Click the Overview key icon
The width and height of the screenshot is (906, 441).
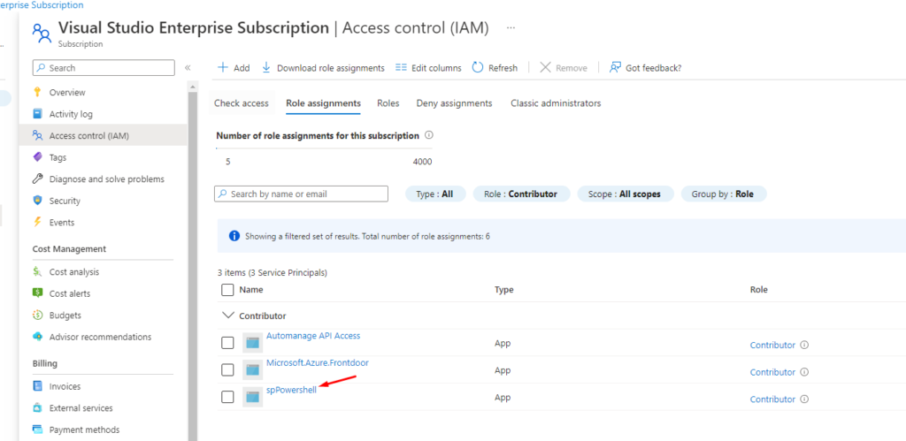tap(37, 93)
